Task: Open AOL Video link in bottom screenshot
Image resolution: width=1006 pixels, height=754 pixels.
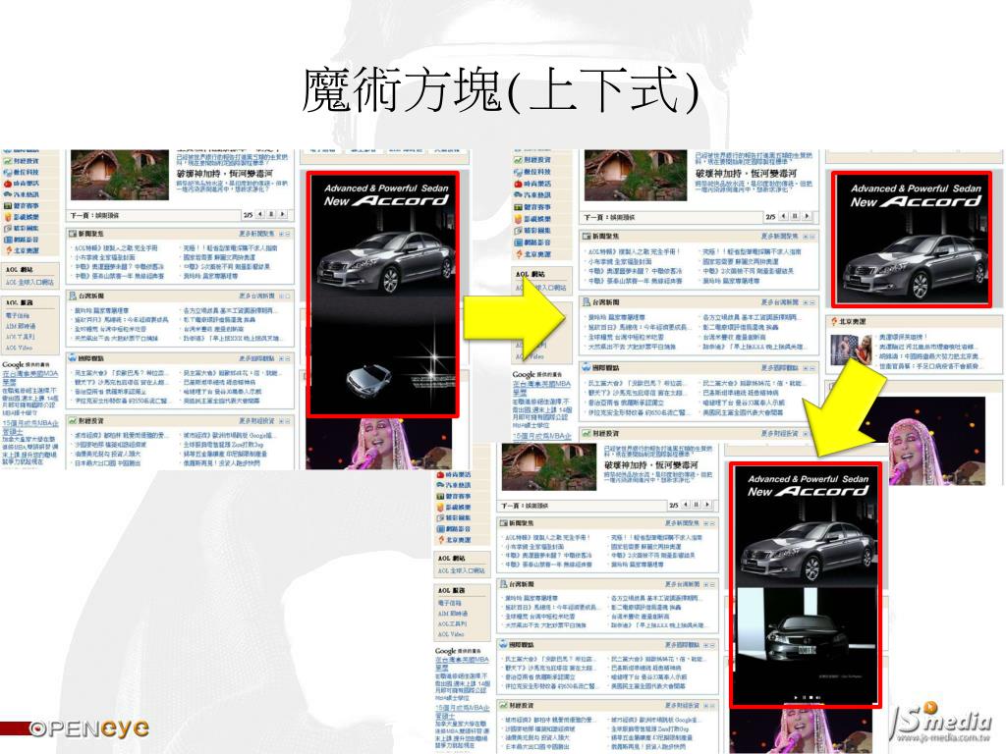Action: [x=450, y=634]
